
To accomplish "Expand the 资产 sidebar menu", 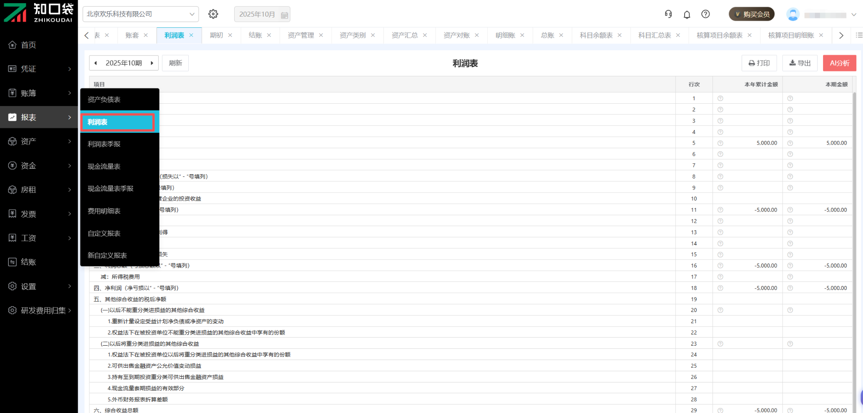I will click(x=39, y=141).
